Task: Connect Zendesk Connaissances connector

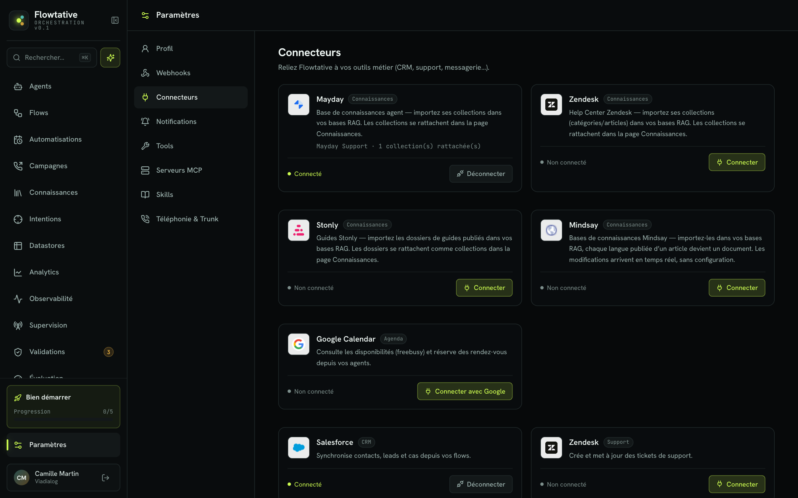Action: [x=737, y=162]
